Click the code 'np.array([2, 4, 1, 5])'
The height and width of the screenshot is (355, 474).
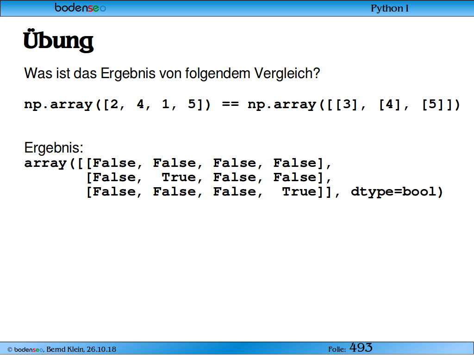[117, 105]
